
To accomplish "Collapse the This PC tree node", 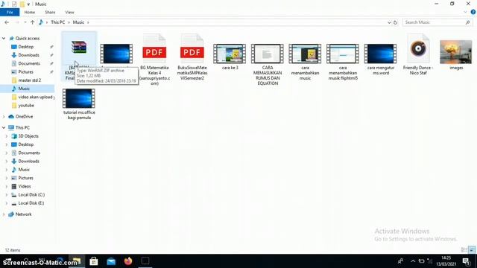I will (x=4, y=127).
